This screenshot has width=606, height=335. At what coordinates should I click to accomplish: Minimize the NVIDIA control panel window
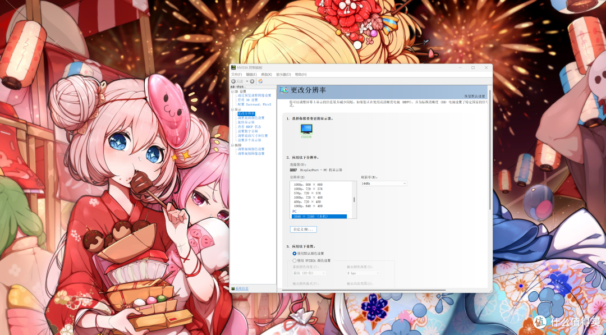pyautogui.click(x=460, y=68)
